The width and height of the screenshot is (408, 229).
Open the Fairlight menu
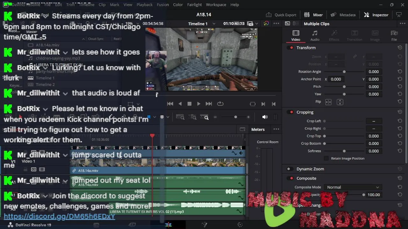(x=194, y=4)
